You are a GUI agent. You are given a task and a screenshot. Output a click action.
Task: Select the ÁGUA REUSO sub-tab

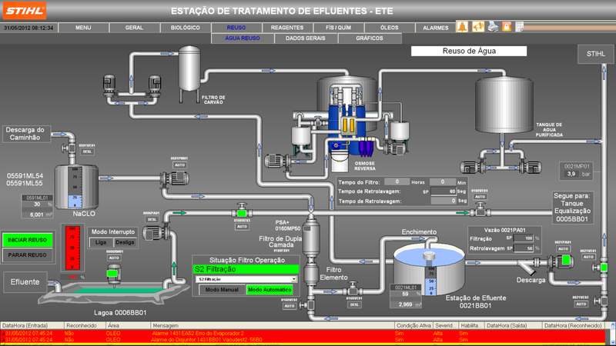click(243, 38)
